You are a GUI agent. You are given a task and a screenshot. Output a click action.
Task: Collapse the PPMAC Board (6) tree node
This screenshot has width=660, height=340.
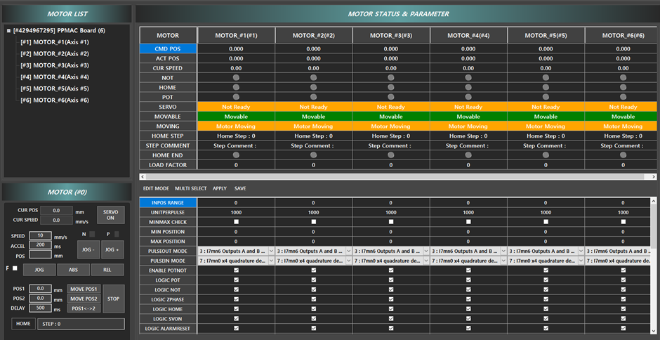pyautogui.click(x=8, y=31)
